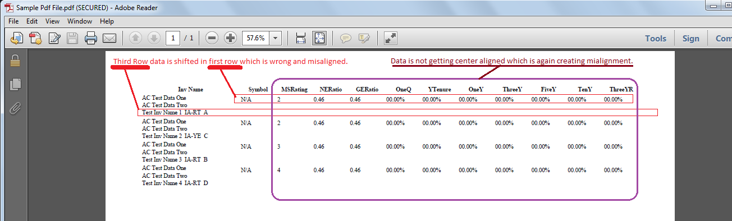Click the fit width scrolling icon
Viewport: 732px width, 221px height.
(x=300, y=38)
